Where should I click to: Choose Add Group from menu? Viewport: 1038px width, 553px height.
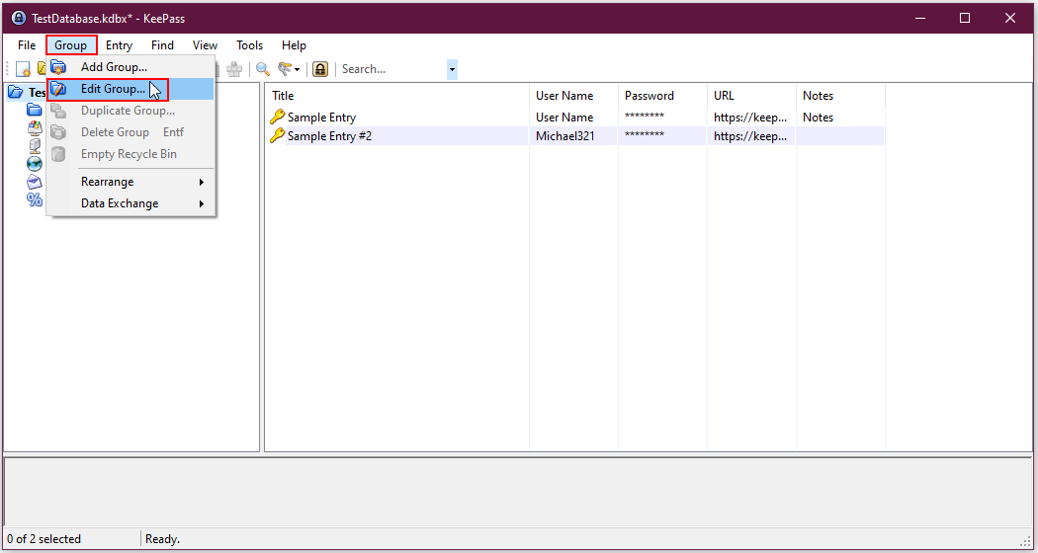coord(130,67)
